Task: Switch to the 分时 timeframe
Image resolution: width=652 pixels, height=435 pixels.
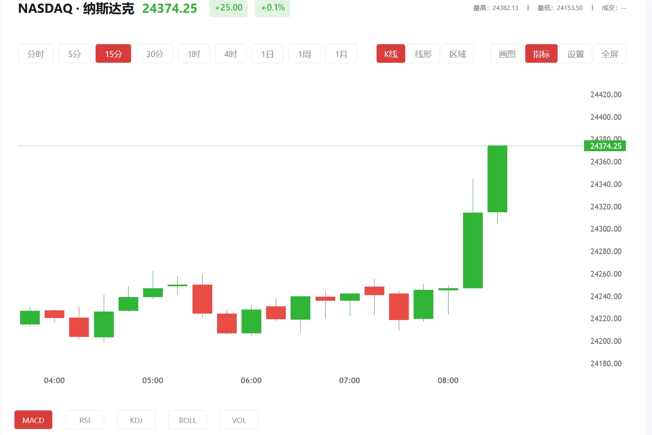Action: (x=35, y=53)
